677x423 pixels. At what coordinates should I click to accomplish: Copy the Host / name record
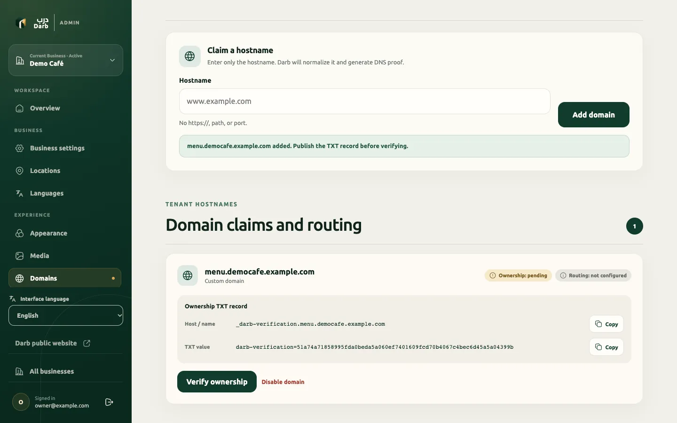click(606, 324)
